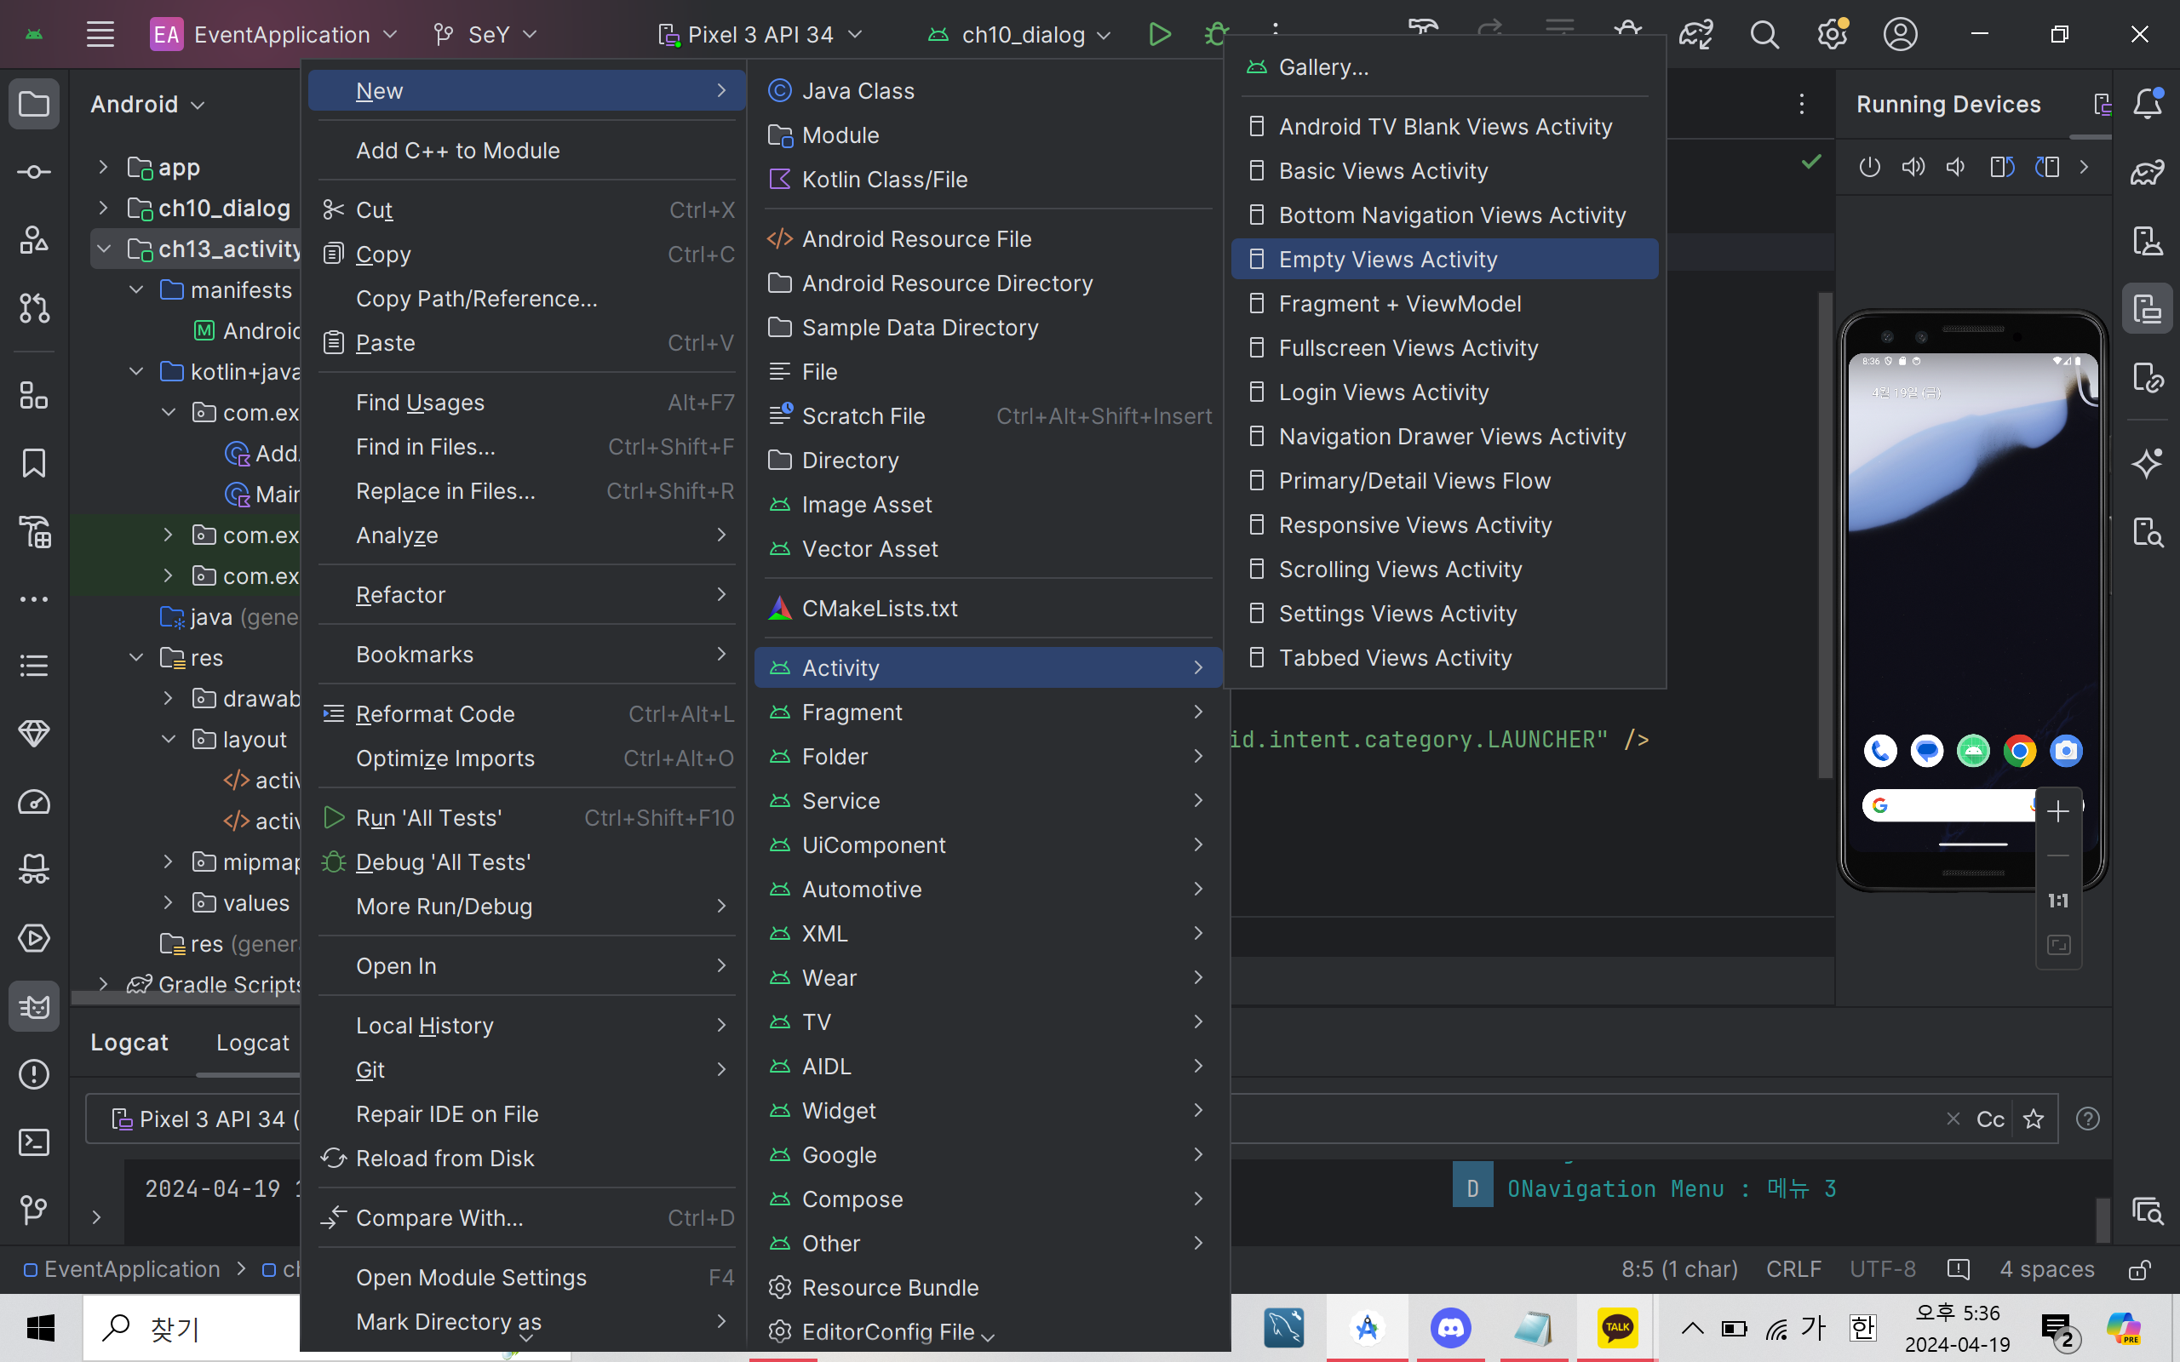
Task: Toggle the read-only lock in status bar
Action: click(2139, 1269)
